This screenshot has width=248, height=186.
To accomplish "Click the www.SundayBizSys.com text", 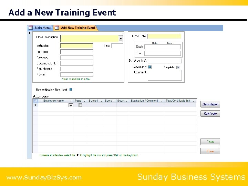I will click(44, 177).
